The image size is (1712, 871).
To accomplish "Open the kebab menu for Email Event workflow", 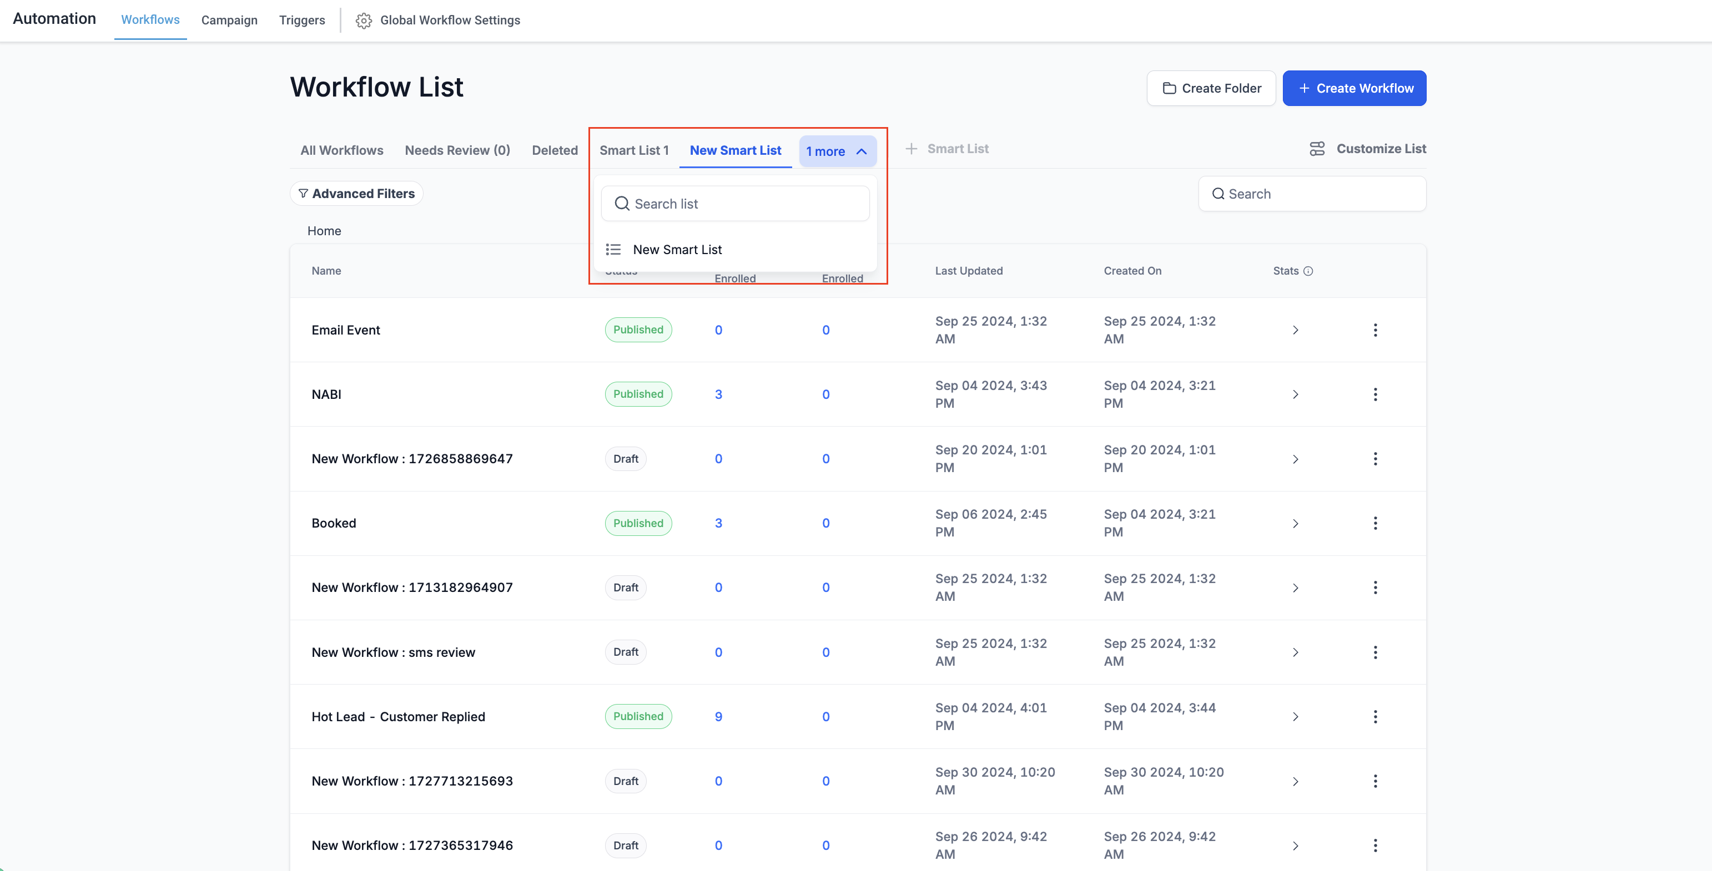I will [1376, 330].
